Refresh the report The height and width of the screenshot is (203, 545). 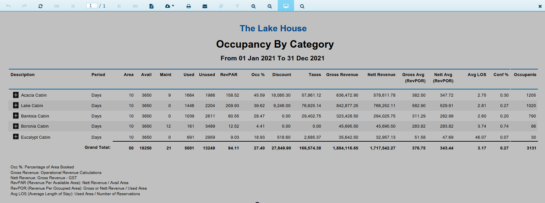[41, 6]
